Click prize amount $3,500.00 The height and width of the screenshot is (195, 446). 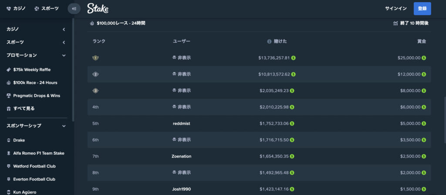point(410,140)
